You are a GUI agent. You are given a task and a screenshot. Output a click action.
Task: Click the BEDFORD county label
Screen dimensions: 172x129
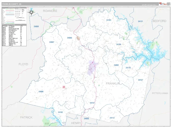click(159, 21)
